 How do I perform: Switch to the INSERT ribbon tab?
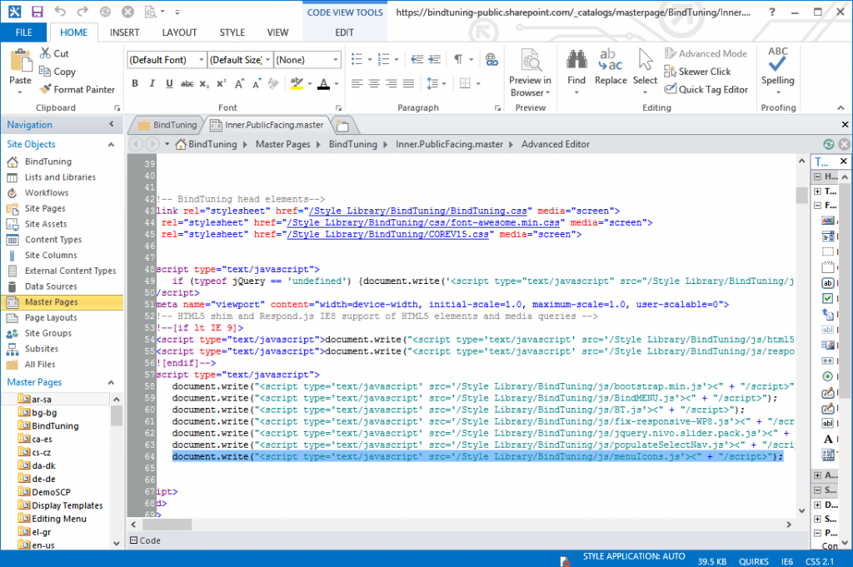(x=124, y=32)
